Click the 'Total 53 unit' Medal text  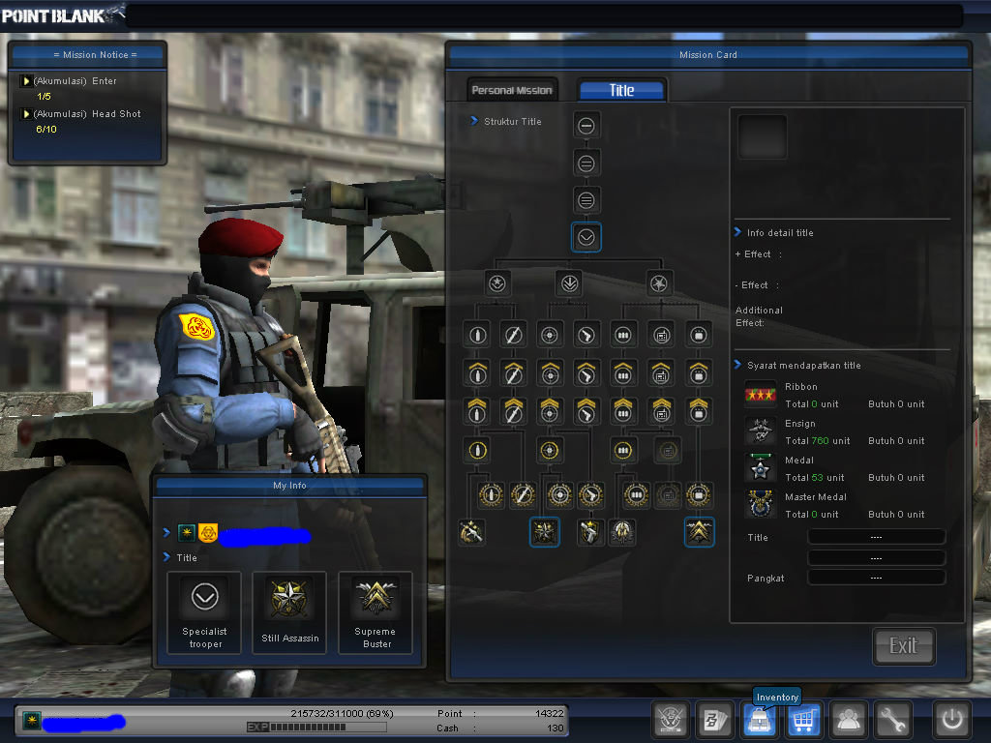pyautogui.click(x=815, y=478)
